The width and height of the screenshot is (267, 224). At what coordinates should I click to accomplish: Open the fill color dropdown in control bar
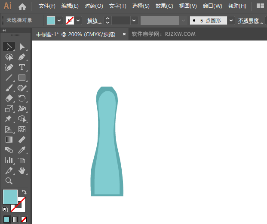tap(59, 20)
